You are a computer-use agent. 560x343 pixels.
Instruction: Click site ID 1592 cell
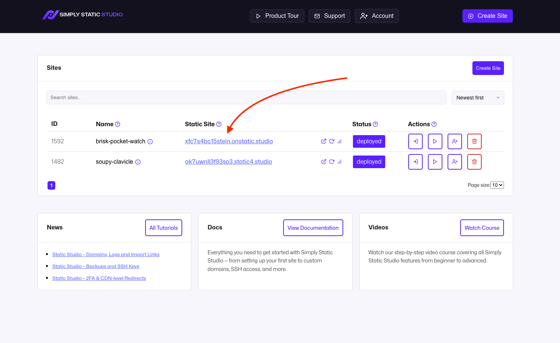(58, 141)
